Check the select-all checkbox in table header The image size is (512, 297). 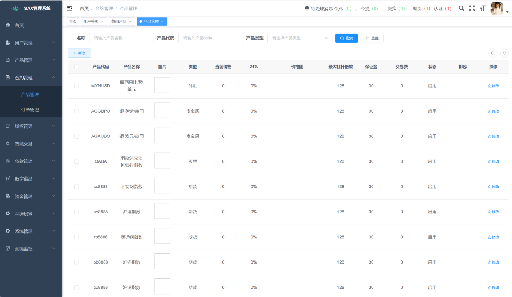click(x=76, y=67)
